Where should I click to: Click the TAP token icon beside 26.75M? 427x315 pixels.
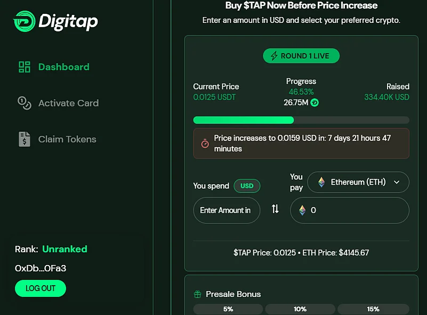point(315,103)
